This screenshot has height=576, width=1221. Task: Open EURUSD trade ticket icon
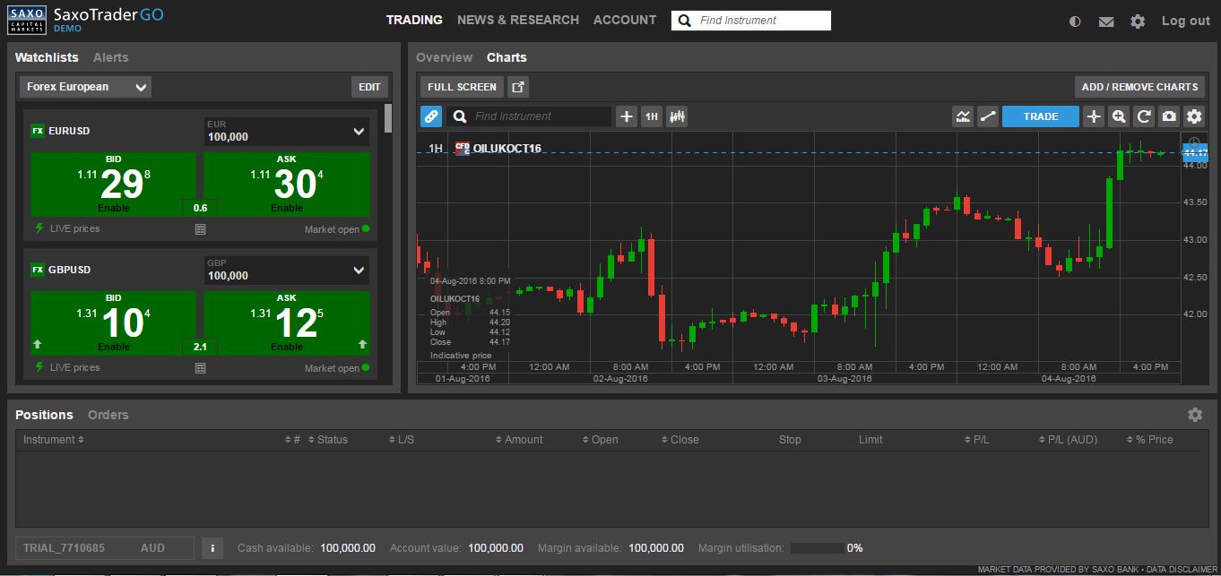click(x=200, y=229)
